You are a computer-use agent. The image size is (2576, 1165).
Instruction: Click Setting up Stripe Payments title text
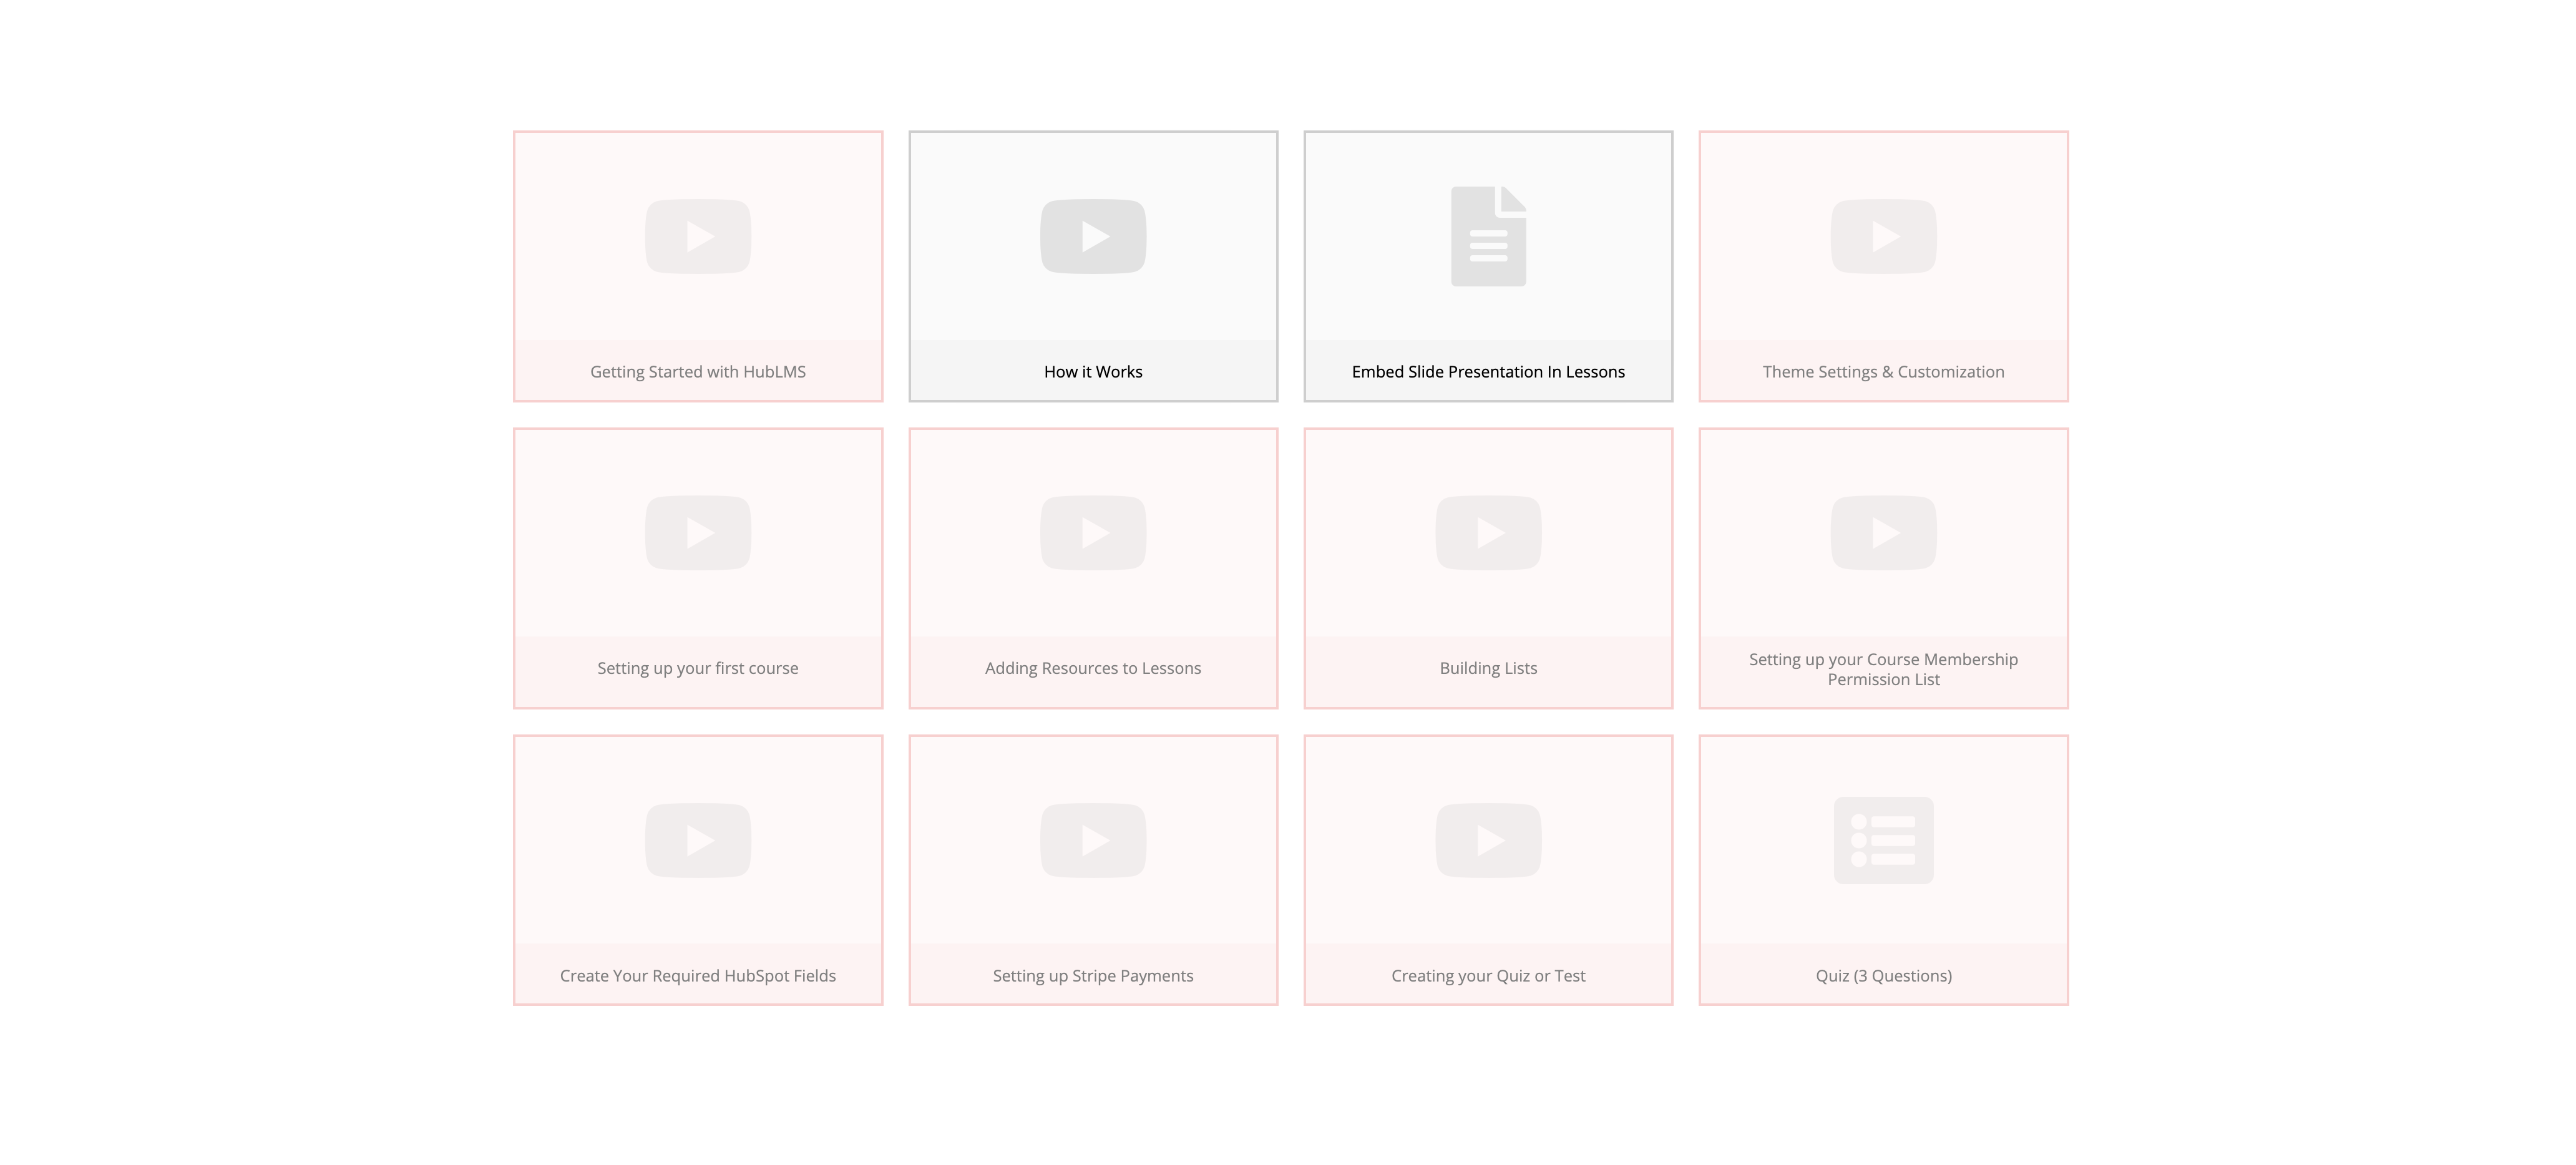pyautogui.click(x=1093, y=976)
